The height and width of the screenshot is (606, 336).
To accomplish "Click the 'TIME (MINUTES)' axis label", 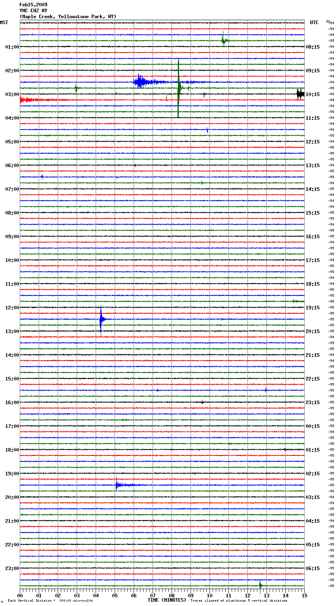I will click(x=167, y=600).
